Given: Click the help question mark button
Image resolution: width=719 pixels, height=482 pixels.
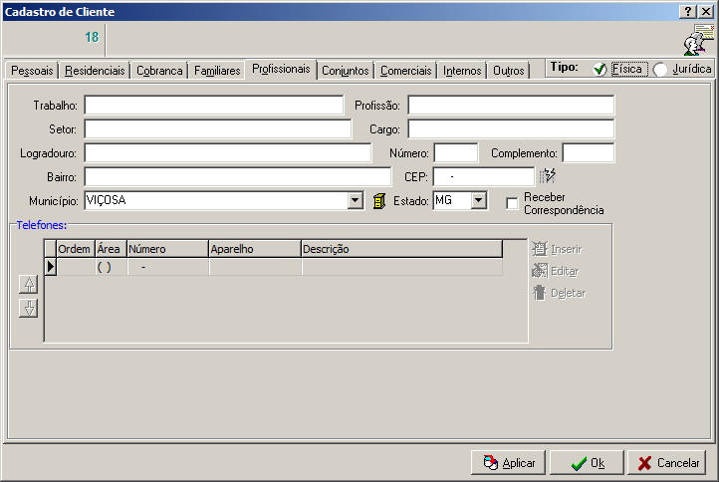Looking at the screenshot, I should point(687,11).
